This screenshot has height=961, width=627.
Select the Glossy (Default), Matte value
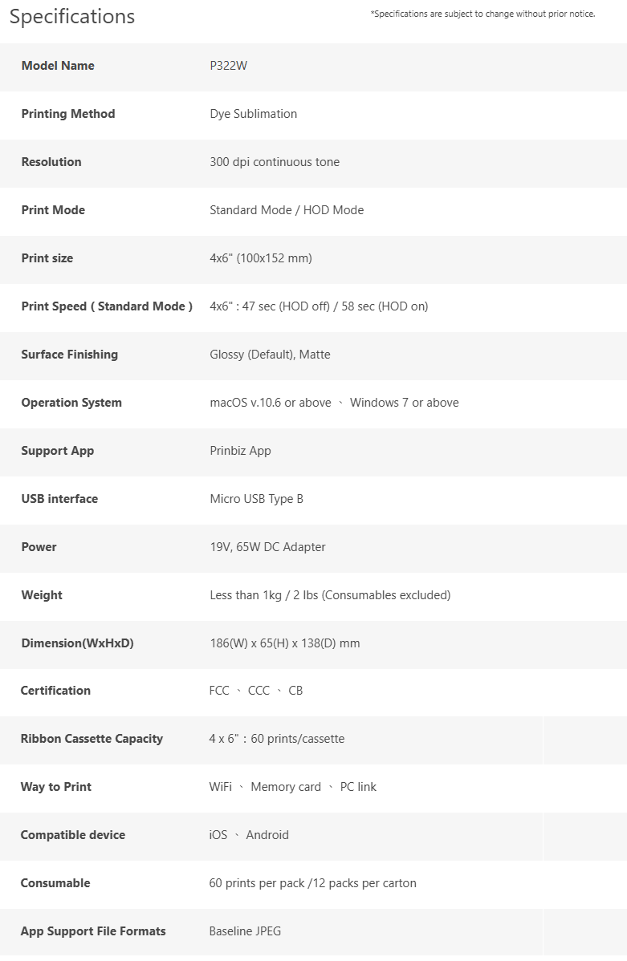(270, 355)
